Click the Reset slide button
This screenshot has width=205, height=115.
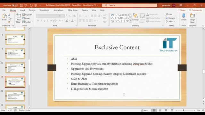(26, 18)
